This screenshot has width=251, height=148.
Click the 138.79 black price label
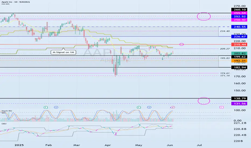[239, 98]
